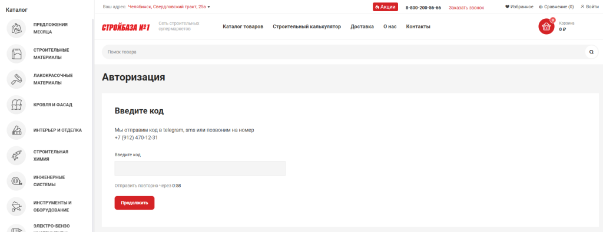Click the Заказать звонок link
The height and width of the screenshot is (232, 603).
coord(466,8)
